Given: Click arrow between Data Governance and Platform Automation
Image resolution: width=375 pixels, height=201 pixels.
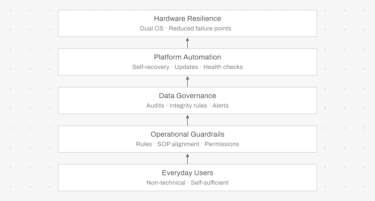Looking at the screenshot, I should pos(187,81).
